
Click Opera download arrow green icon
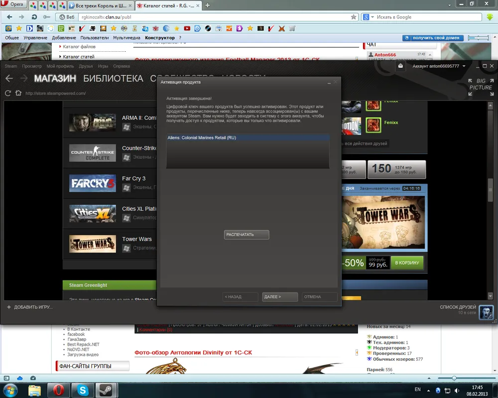click(490, 17)
